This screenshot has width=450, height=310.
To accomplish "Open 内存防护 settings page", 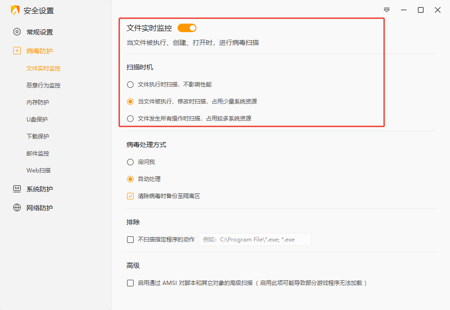I will pyautogui.click(x=40, y=102).
